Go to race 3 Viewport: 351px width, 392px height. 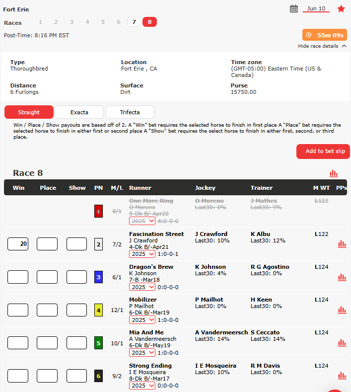point(71,22)
